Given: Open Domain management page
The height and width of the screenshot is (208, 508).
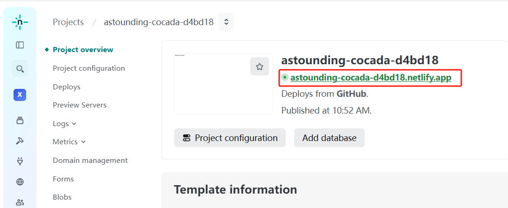Looking at the screenshot, I should (90, 161).
